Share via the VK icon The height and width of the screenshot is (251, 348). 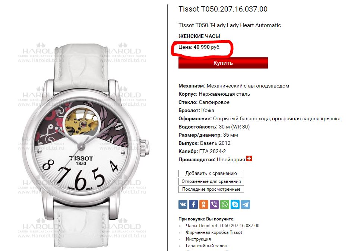[183, 204]
